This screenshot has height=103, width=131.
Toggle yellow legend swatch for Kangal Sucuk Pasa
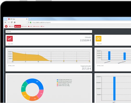(x=57, y=83)
